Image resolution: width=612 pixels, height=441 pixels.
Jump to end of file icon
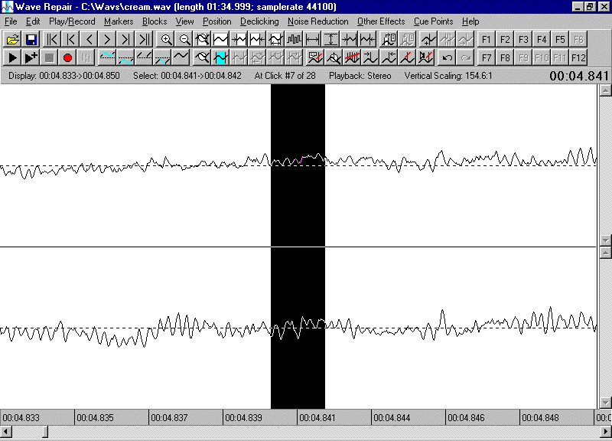[144, 39]
